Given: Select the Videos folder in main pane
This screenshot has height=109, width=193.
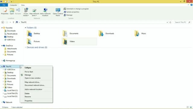Looking at the screenshot, I should point(79,41).
